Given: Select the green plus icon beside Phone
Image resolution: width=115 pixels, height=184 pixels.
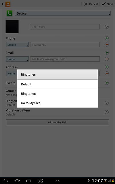Looking at the screenshot, I should click(x=107, y=38).
